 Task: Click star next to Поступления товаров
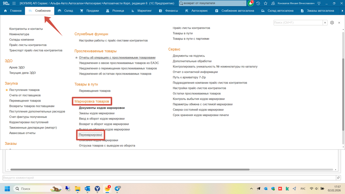[7, 90]
